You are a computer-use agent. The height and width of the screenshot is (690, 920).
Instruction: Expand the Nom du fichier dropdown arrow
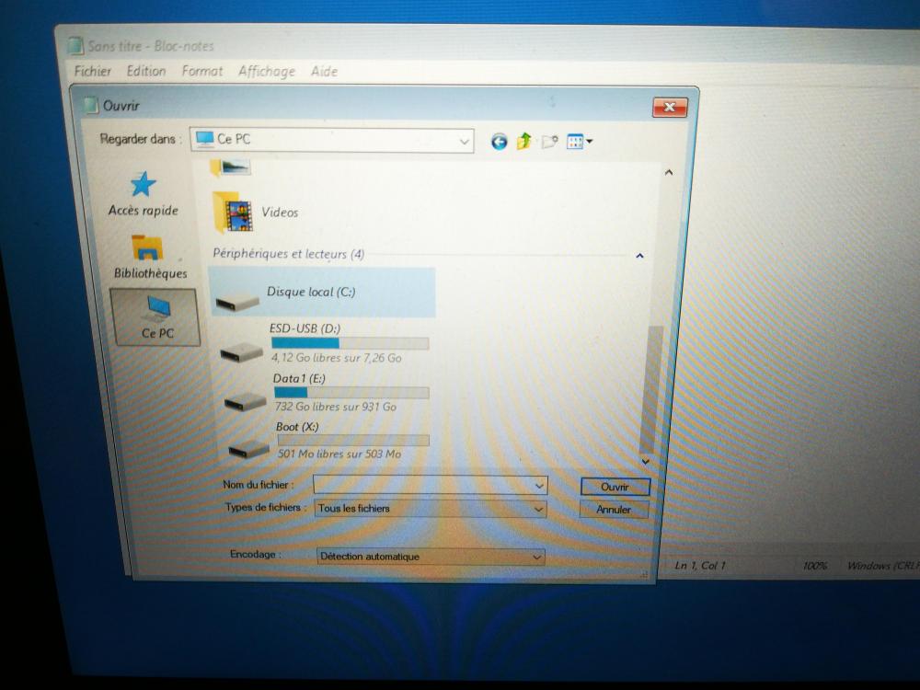pyautogui.click(x=539, y=486)
